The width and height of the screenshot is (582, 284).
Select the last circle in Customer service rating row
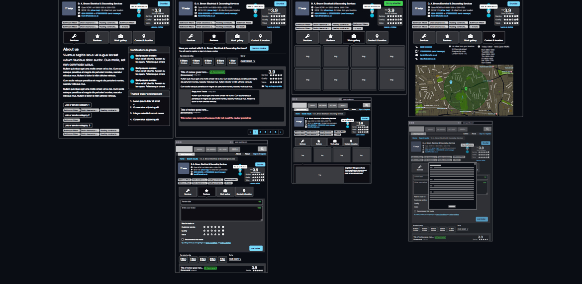point(223,227)
